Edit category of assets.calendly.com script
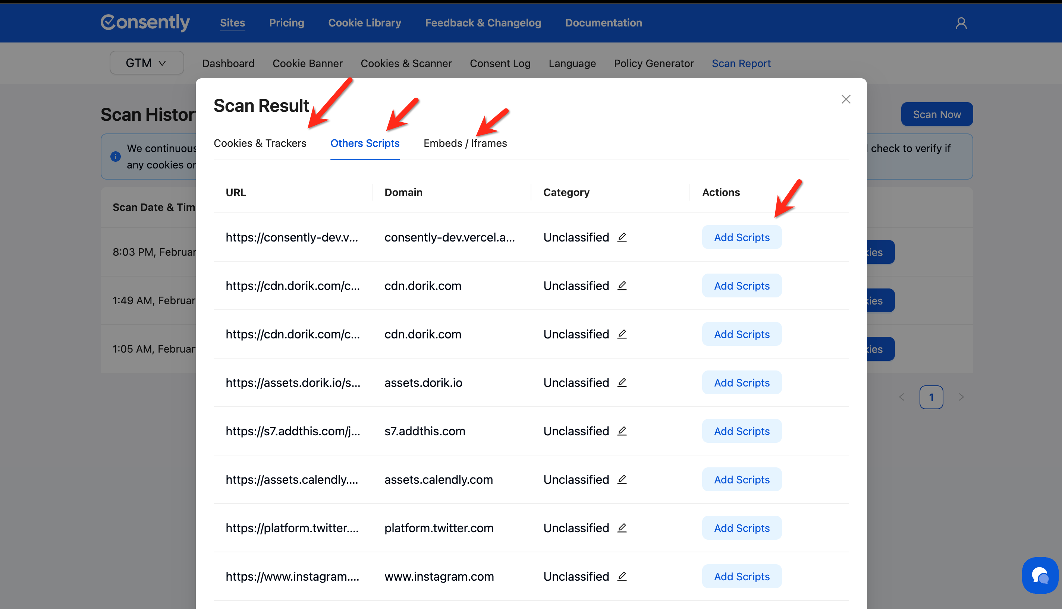Image resolution: width=1062 pixels, height=609 pixels. pos(622,479)
